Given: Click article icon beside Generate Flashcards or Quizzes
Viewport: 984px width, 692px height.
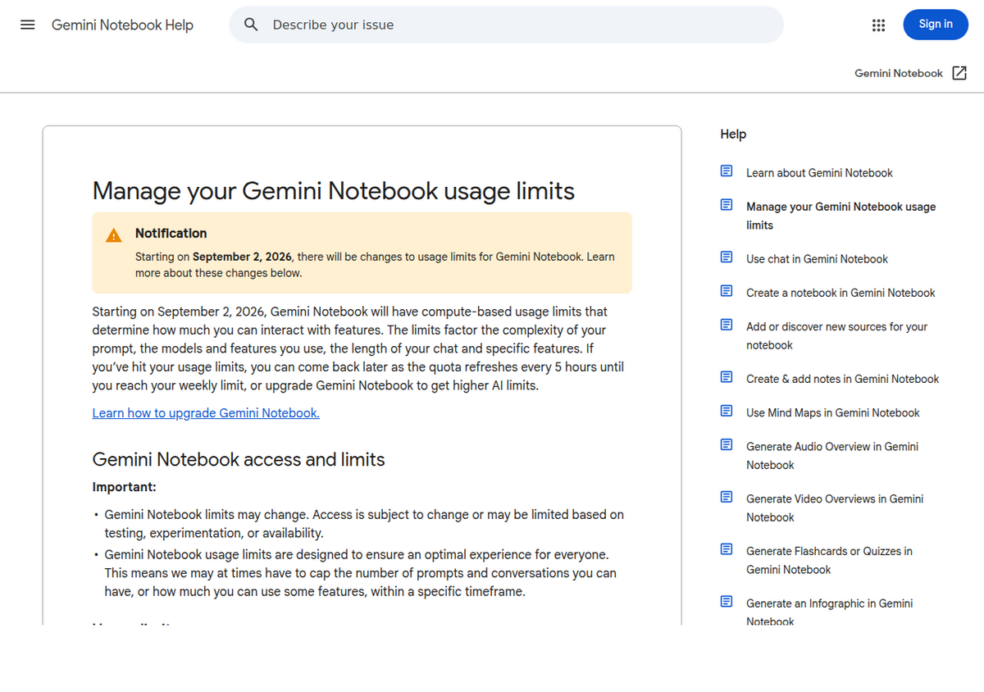Looking at the screenshot, I should (727, 549).
